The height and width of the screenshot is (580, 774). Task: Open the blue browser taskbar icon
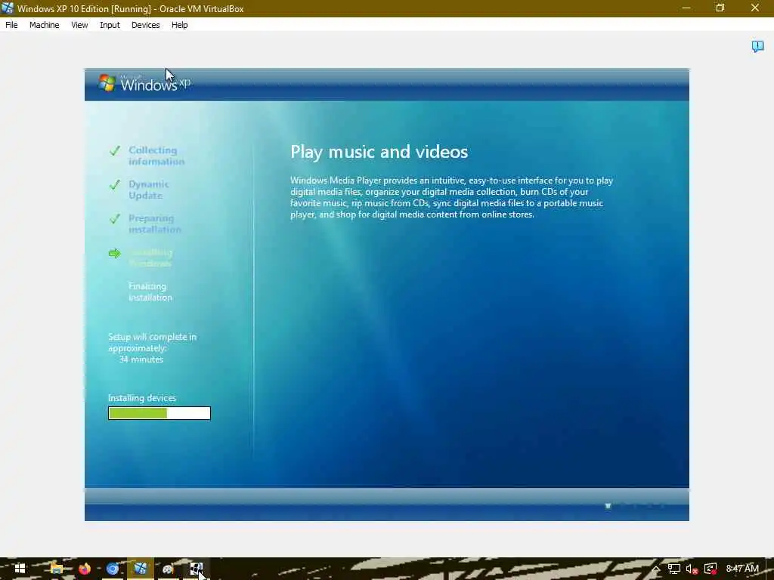point(113,569)
